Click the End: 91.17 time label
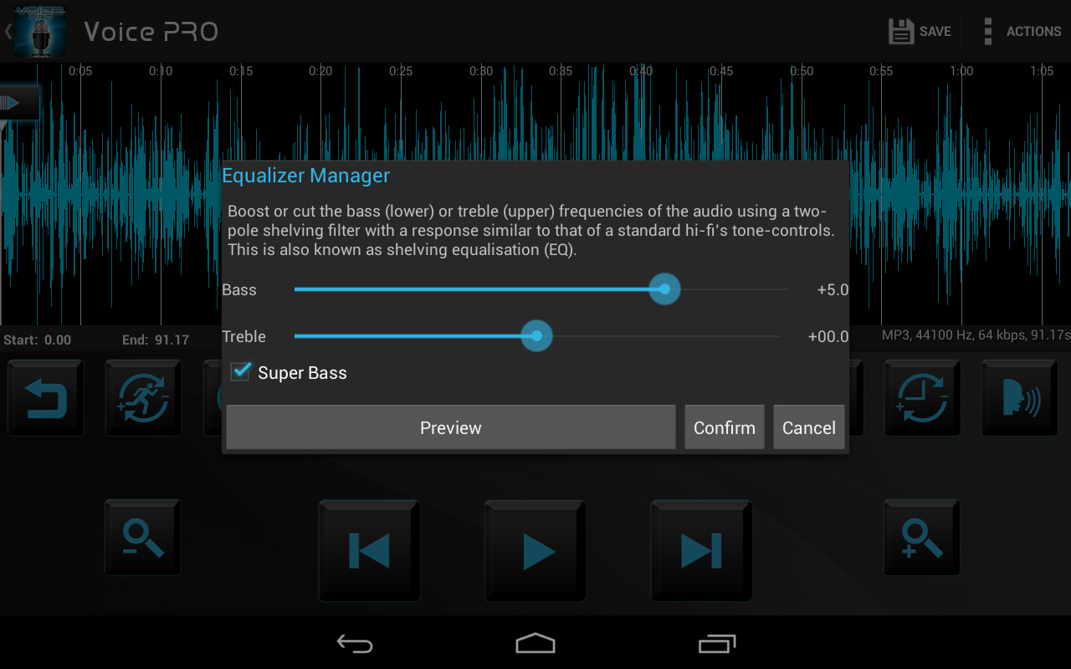1071x669 pixels. click(x=156, y=340)
